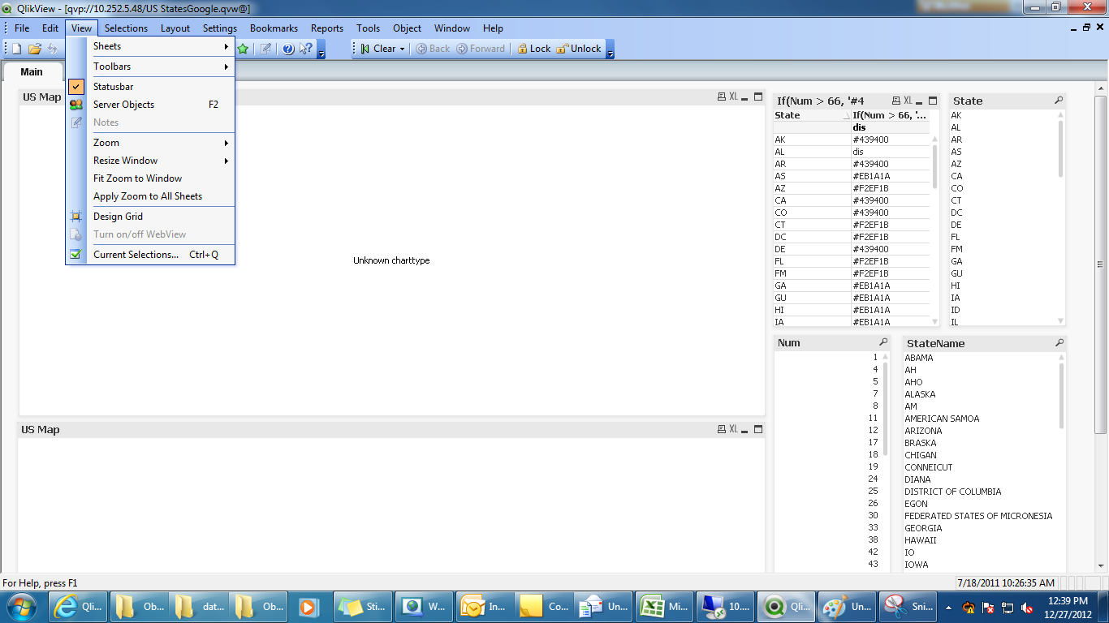
Task: Sort table by the State column header
Action: 812,115
